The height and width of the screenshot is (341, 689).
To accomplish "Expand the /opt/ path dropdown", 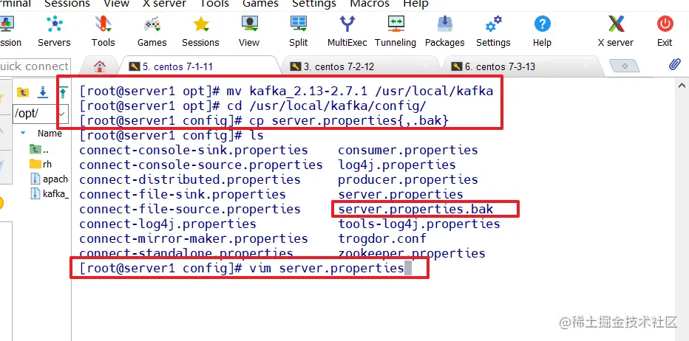I will click(x=62, y=114).
